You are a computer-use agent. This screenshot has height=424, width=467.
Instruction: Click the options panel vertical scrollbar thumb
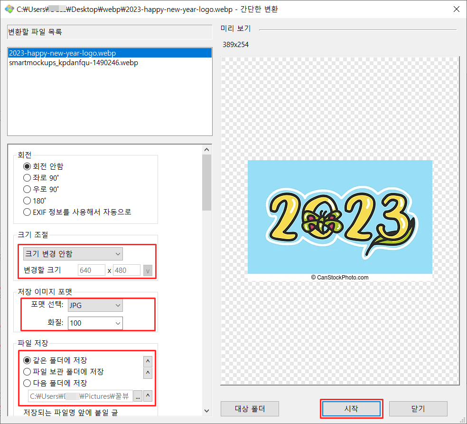tap(207, 183)
